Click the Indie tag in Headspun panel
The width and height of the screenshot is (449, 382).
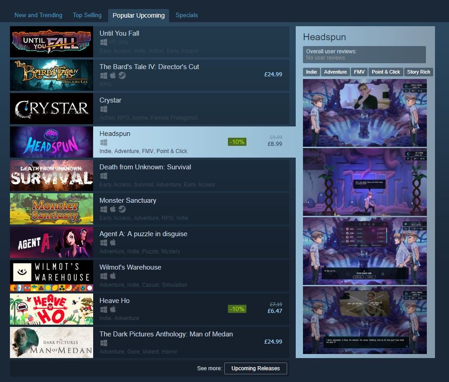[311, 72]
